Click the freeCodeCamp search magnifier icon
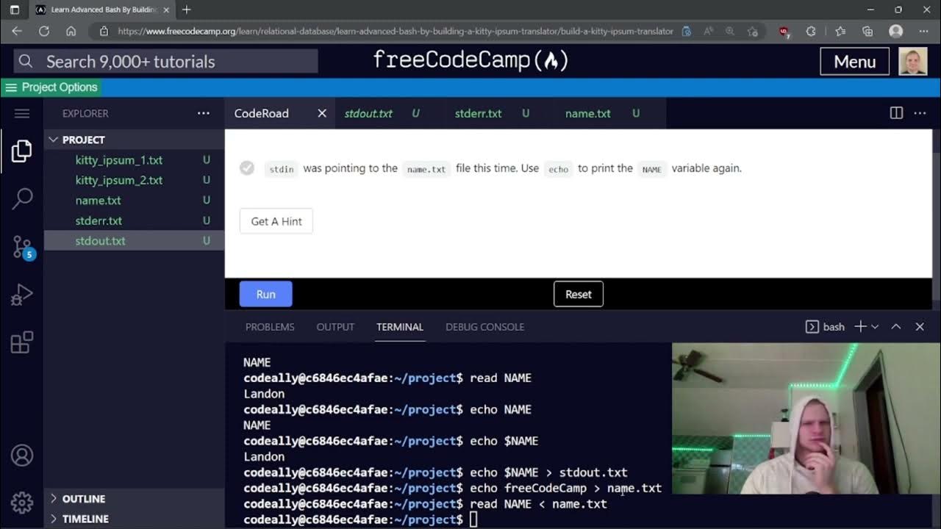 click(26, 61)
